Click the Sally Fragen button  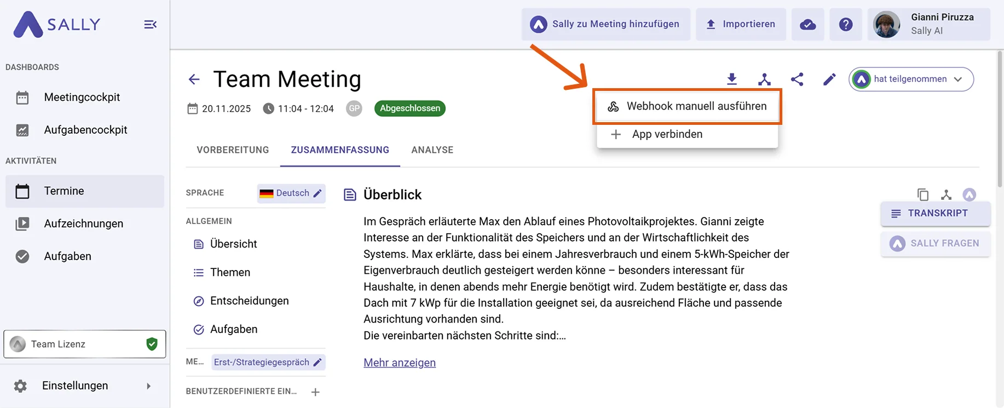(936, 244)
